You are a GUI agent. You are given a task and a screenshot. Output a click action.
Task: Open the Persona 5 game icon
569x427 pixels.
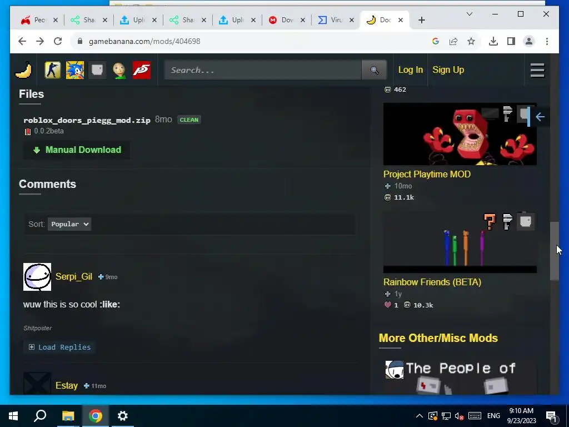pyautogui.click(x=142, y=70)
